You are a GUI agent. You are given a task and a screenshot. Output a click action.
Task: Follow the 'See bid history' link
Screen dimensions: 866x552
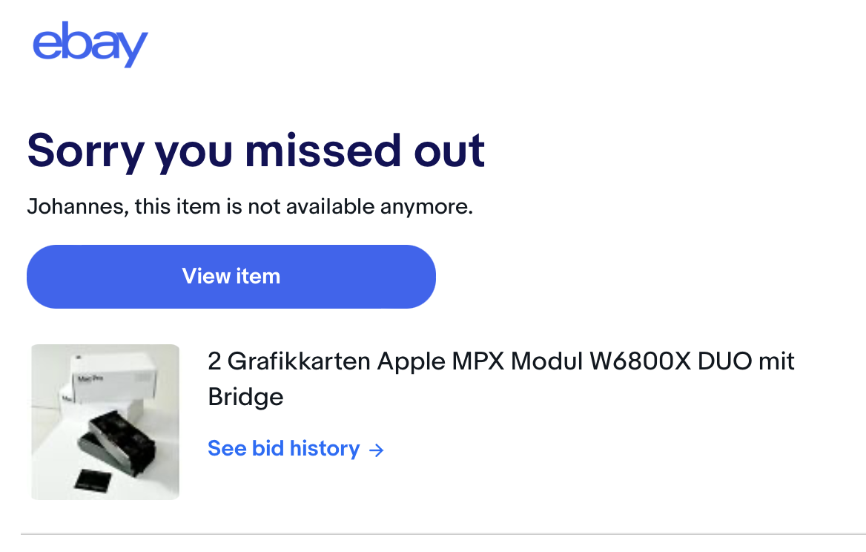(282, 448)
